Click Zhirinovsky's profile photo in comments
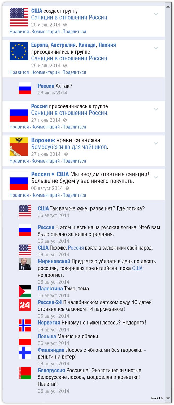The width and height of the screenshot is (174, 405). [x=25, y=264]
